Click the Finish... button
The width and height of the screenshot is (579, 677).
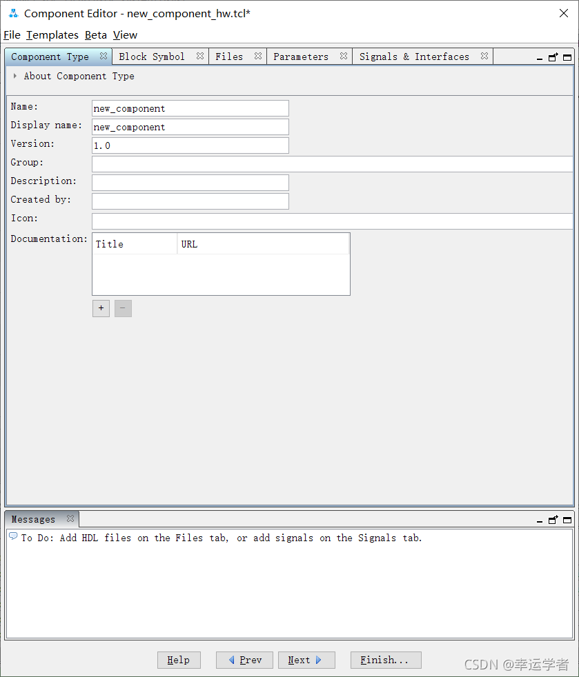[x=386, y=660]
